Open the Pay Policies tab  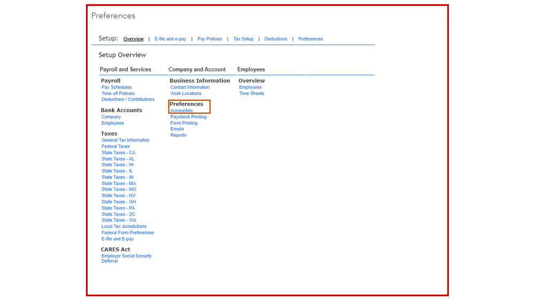(x=210, y=39)
